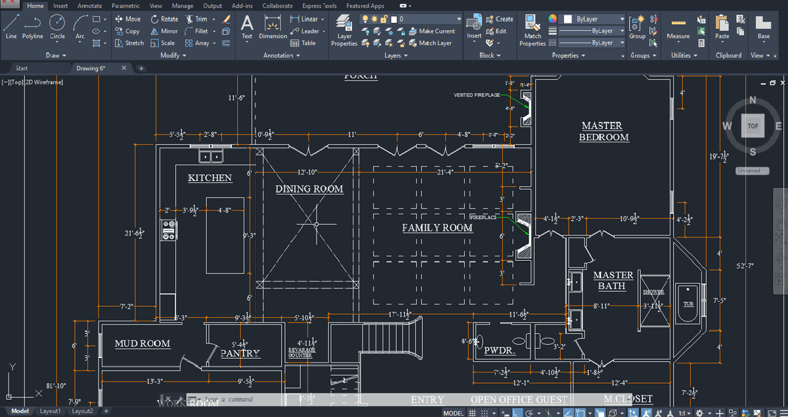Image resolution: width=788 pixels, height=417 pixels.
Task: Open the Annotate ribbon tab
Action: (89, 6)
